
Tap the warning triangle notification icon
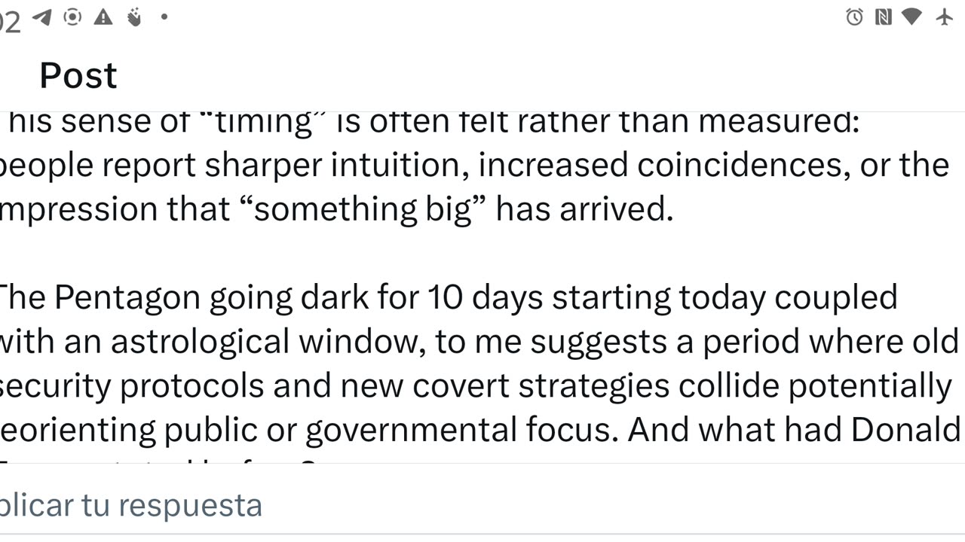pos(103,17)
